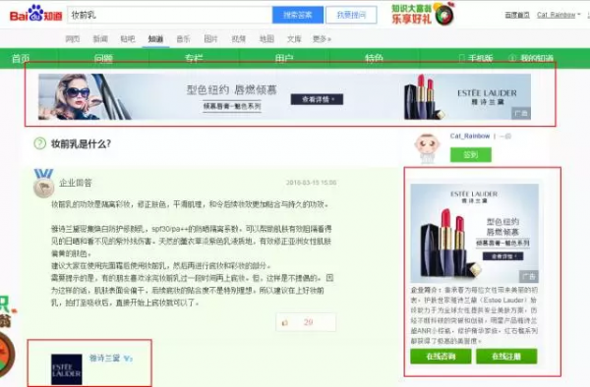590x387 pixels.
Task: Click the 我要提问 button
Action: [351, 15]
